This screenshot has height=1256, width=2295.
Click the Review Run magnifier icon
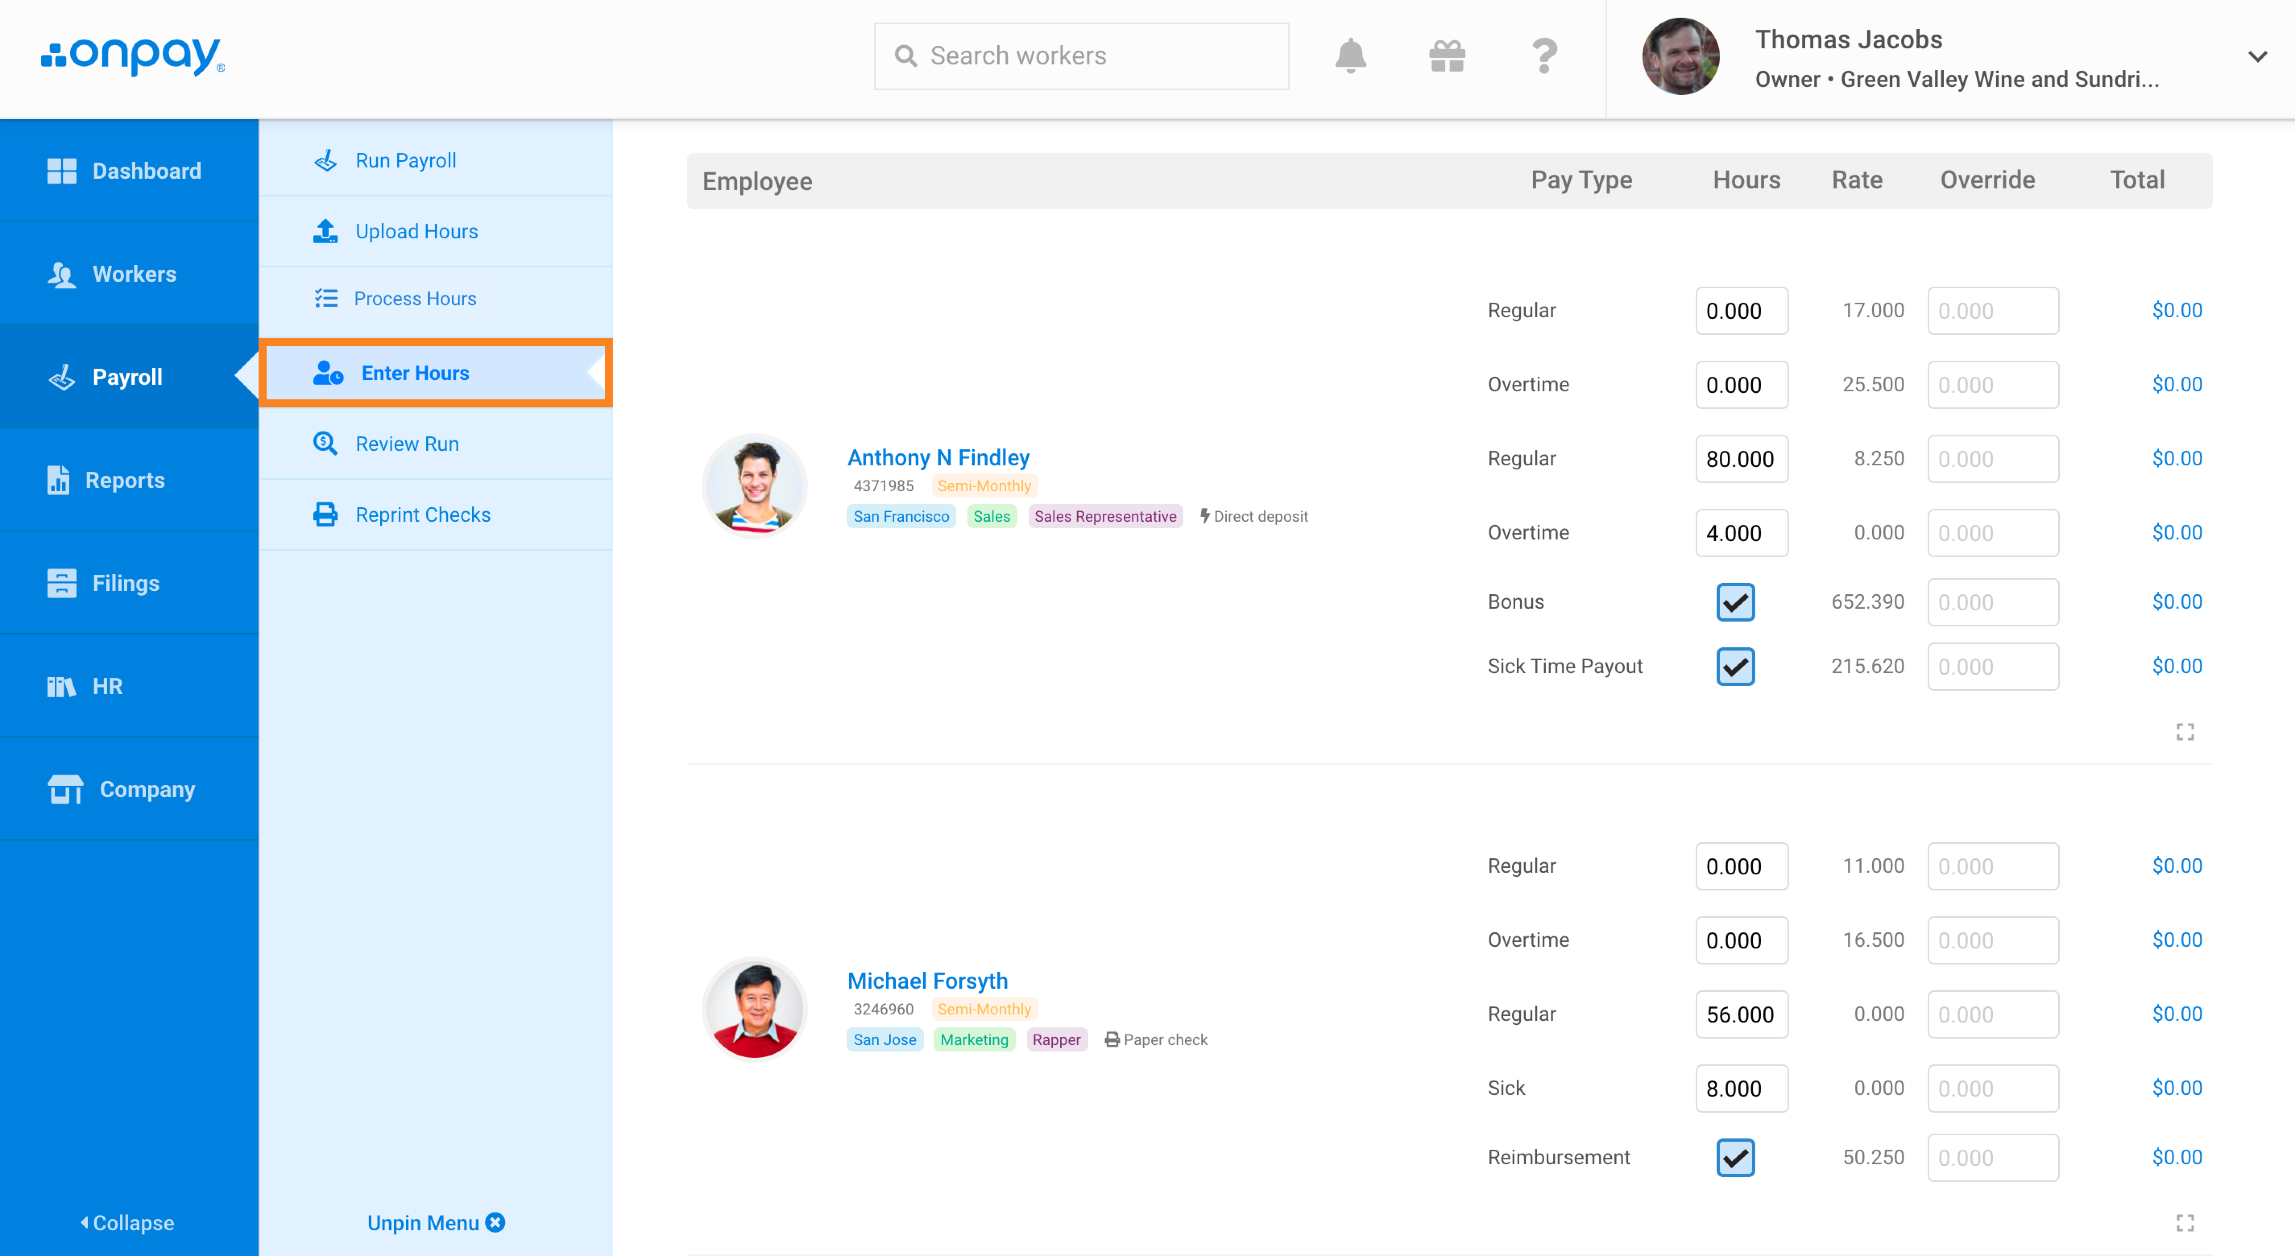[x=325, y=443]
